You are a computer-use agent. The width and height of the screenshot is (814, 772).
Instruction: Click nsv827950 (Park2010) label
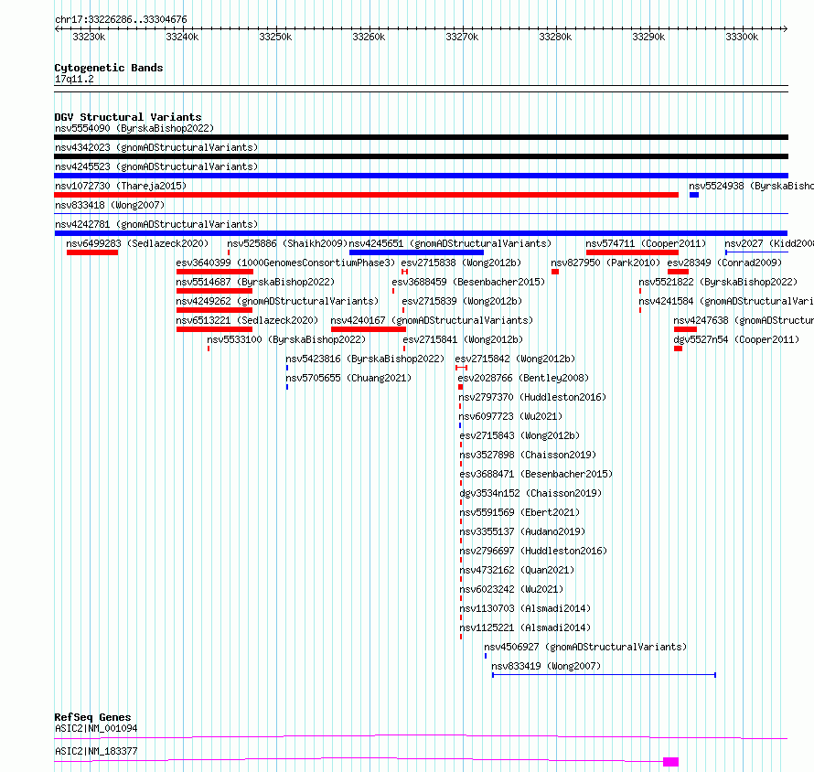pyautogui.click(x=605, y=263)
